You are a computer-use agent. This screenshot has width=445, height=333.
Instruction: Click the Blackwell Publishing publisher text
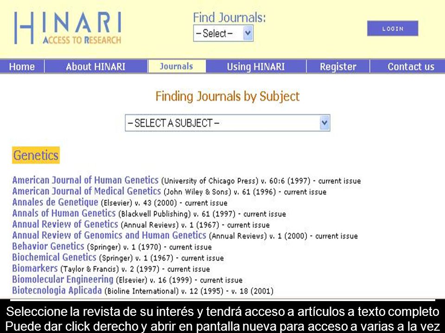pyautogui.click(x=155, y=214)
